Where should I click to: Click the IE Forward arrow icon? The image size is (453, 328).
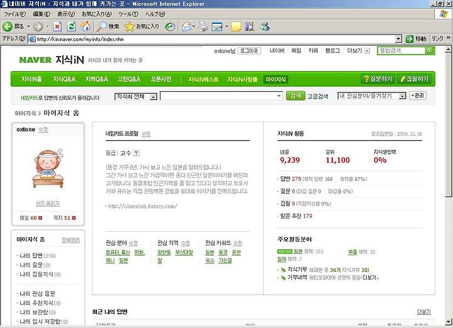38,26
